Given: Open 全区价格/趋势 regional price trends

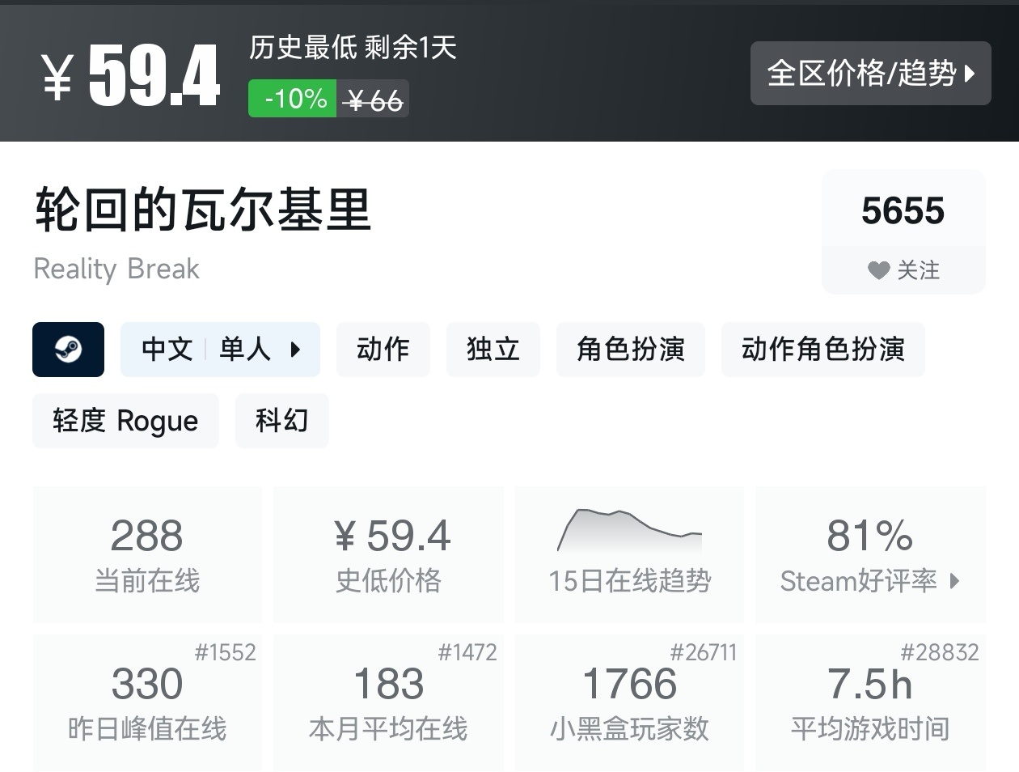Looking at the screenshot, I should [x=870, y=73].
